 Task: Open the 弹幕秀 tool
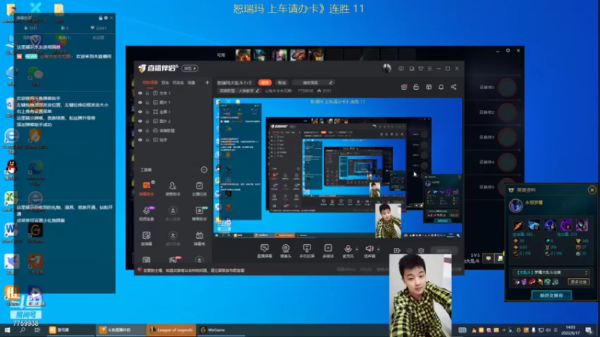tap(199, 238)
